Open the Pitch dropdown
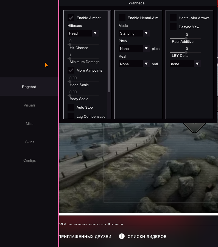This screenshot has width=218, height=247. click(x=134, y=49)
